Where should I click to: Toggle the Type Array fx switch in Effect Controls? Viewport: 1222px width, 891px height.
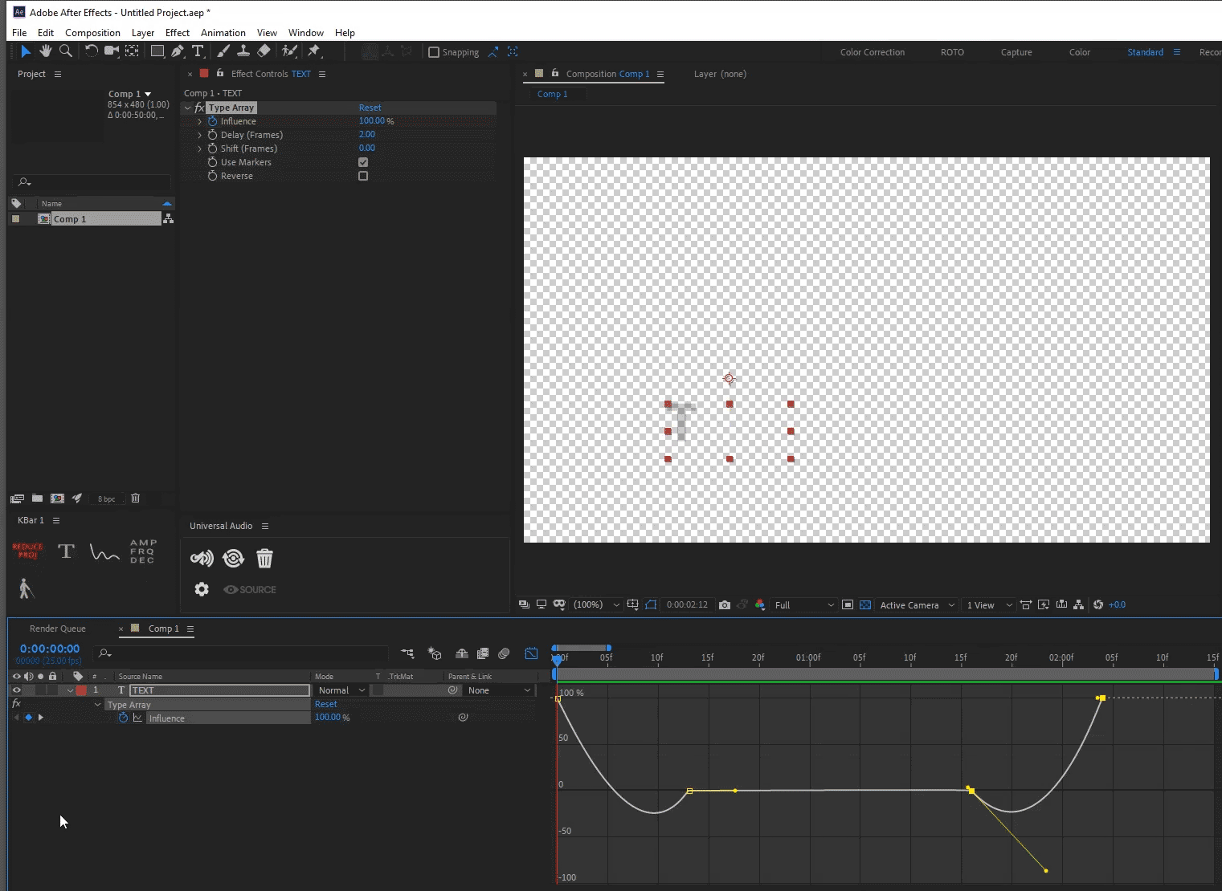tap(199, 108)
